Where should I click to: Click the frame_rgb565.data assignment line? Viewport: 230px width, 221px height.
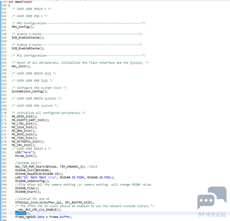coord(44,217)
